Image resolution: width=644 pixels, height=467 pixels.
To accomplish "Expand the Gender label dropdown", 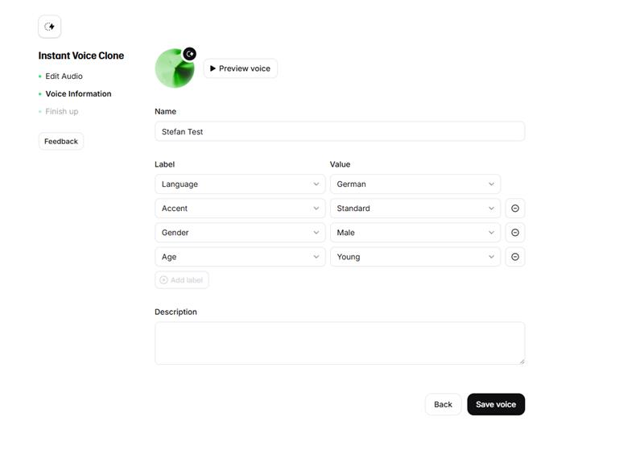I will click(240, 233).
